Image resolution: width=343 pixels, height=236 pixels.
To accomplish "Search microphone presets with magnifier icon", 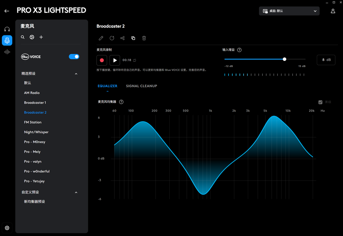I will click(22, 37).
